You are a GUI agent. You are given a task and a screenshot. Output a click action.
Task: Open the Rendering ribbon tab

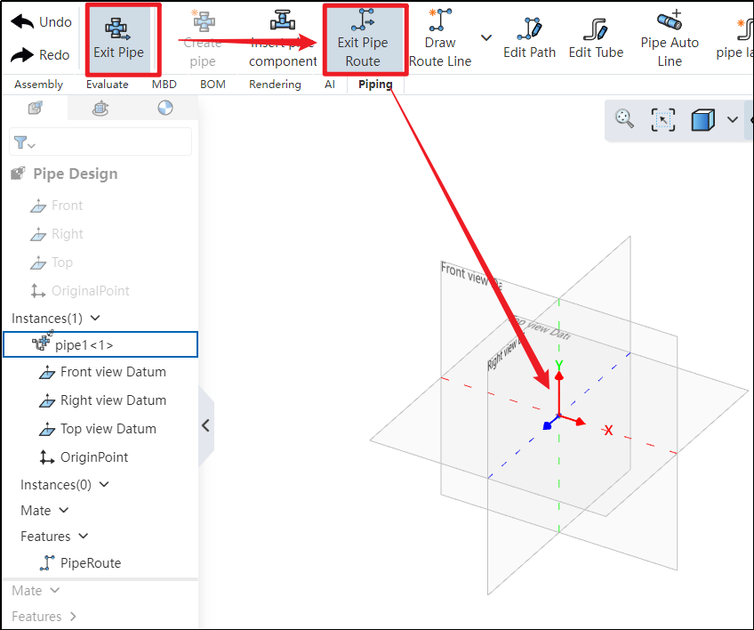click(275, 85)
